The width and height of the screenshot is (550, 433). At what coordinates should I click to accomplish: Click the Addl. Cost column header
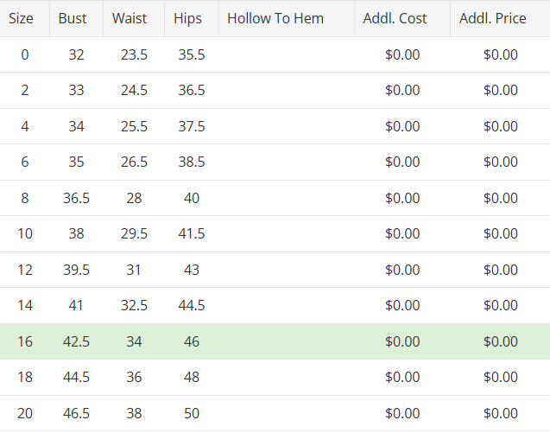(x=395, y=18)
